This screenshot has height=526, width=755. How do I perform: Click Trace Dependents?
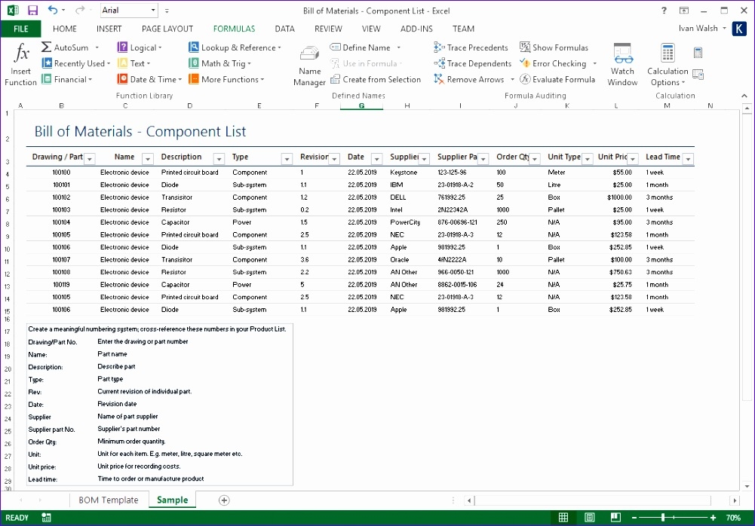pos(473,63)
